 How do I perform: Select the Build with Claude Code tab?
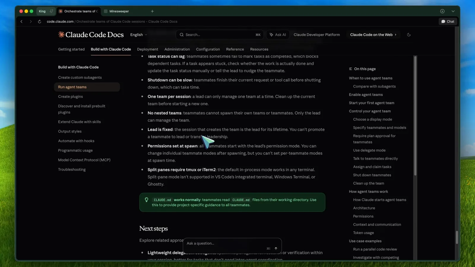[x=111, y=49]
